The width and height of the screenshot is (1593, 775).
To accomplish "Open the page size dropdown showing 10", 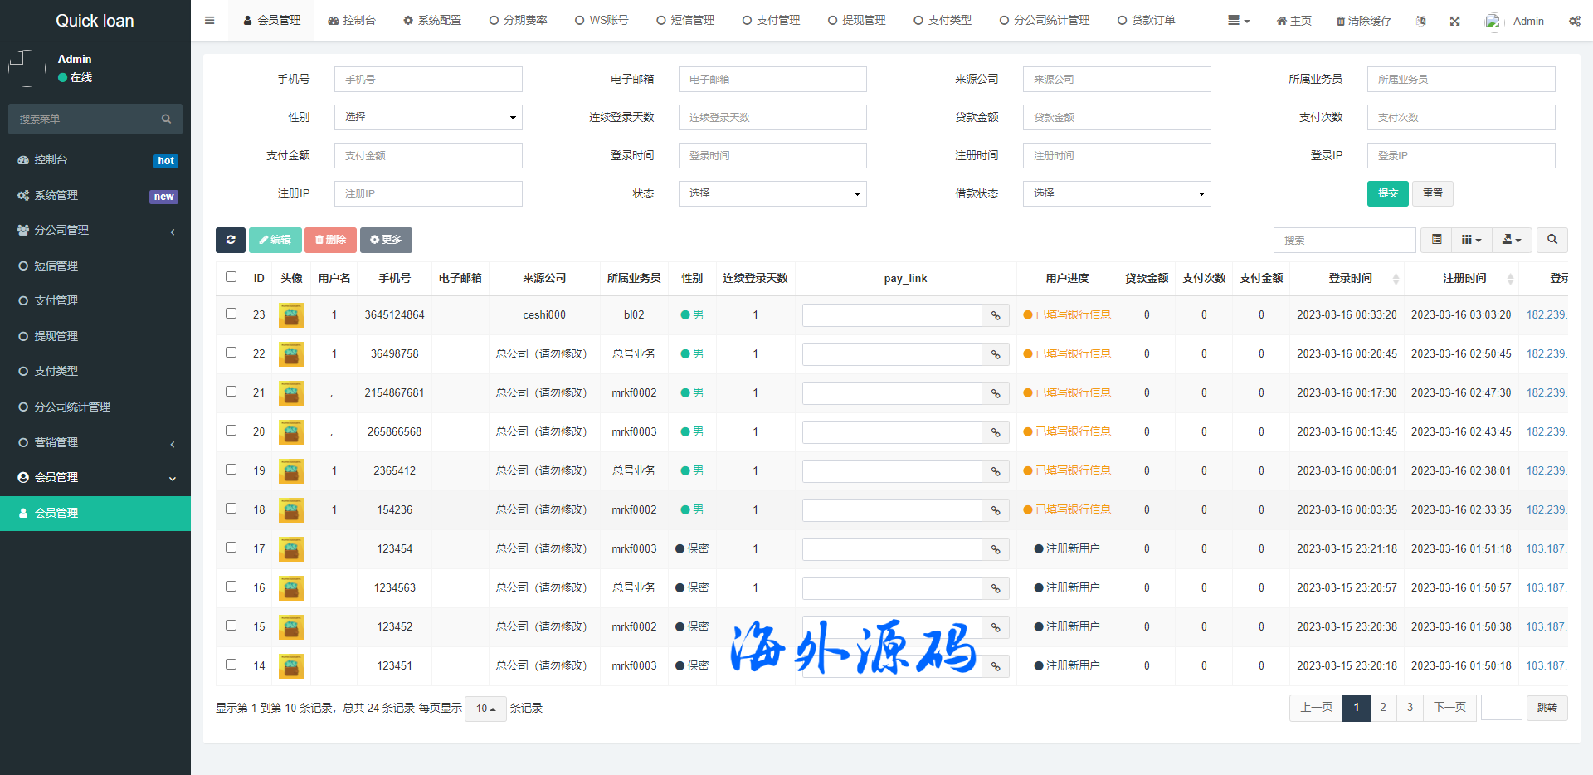I will pos(485,709).
